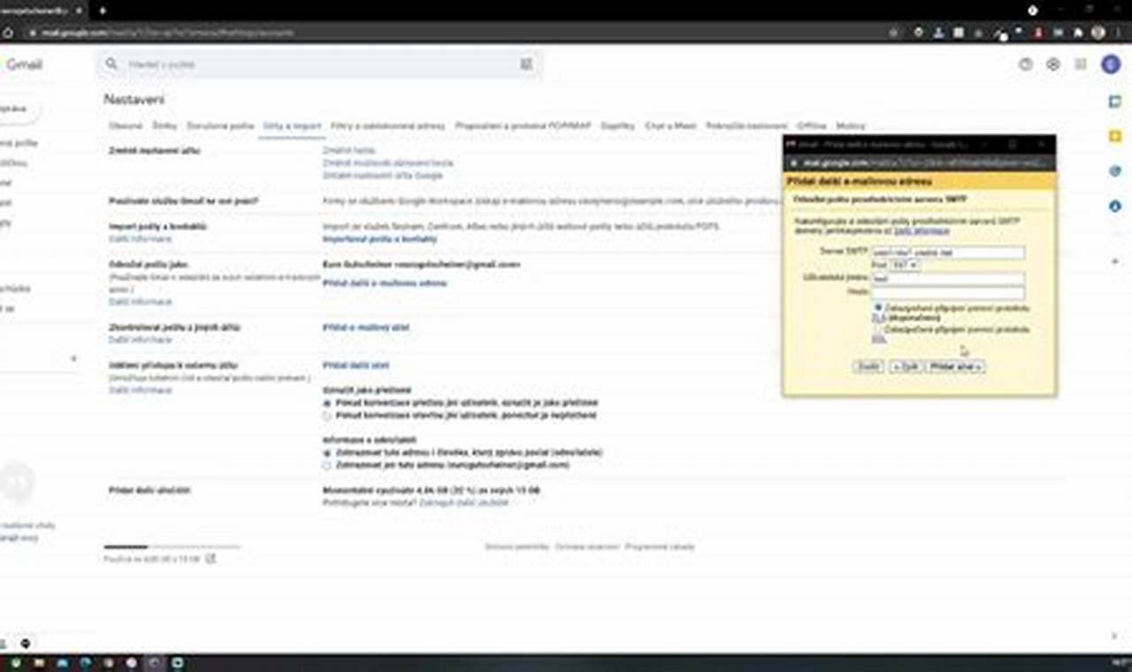Select secured connection using TLS radio
Image resolution: width=1132 pixels, height=672 pixels.
pyautogui.click(x=878, y=308)
